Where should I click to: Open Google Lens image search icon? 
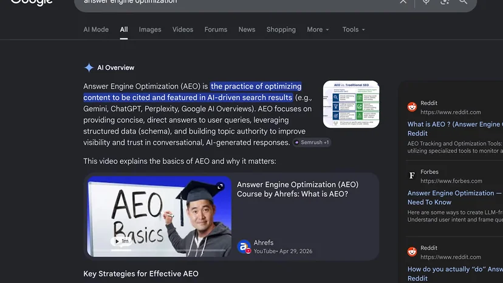click(445, 1)
